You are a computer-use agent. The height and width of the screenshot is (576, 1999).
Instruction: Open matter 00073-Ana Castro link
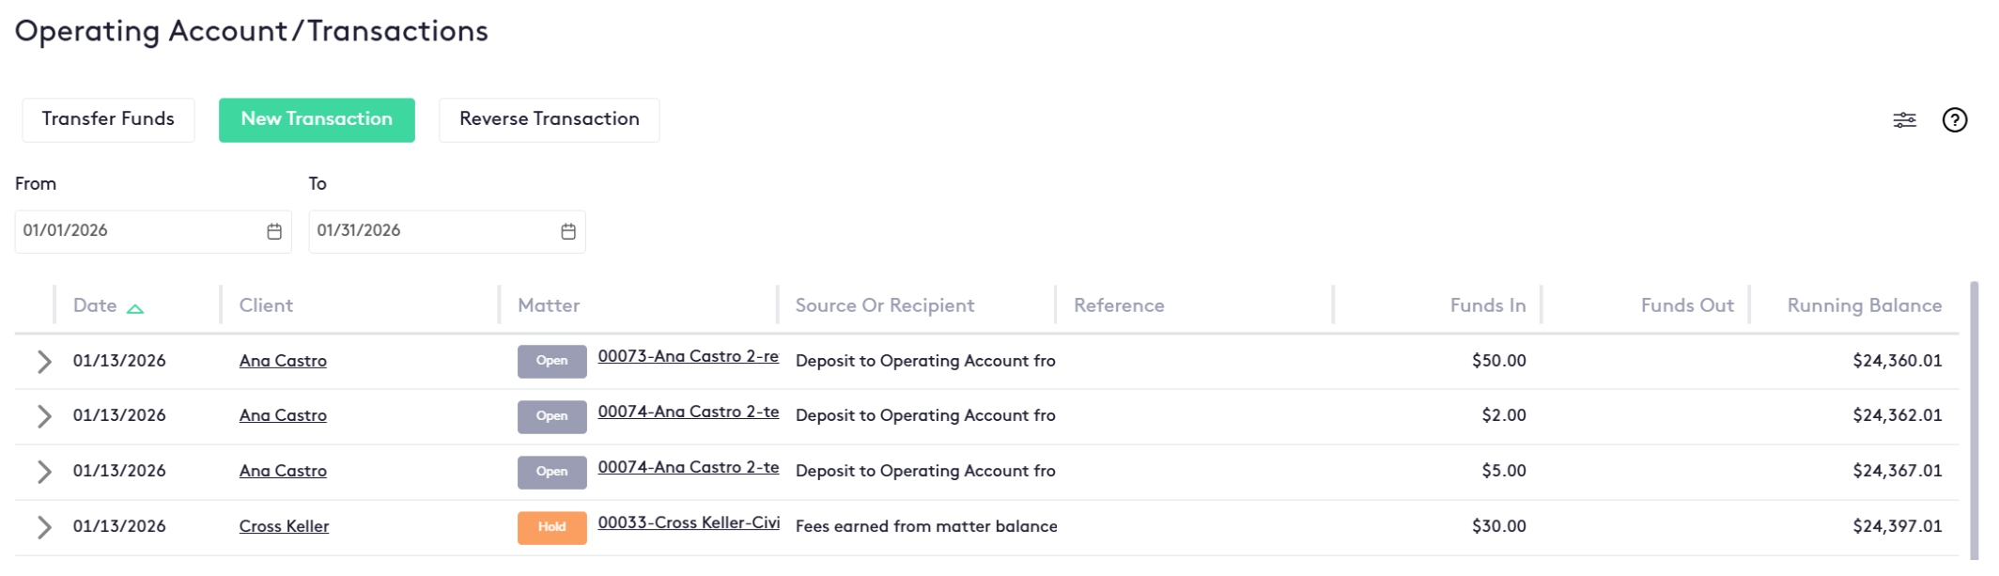688,357
